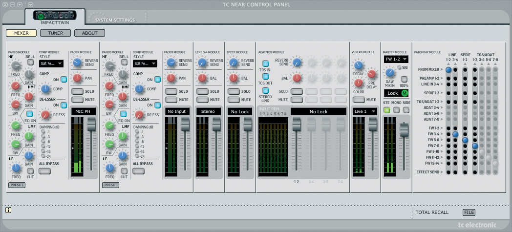Select the Impact Twin device tab icon
This screenshot has height=232, width=512.
55,15
